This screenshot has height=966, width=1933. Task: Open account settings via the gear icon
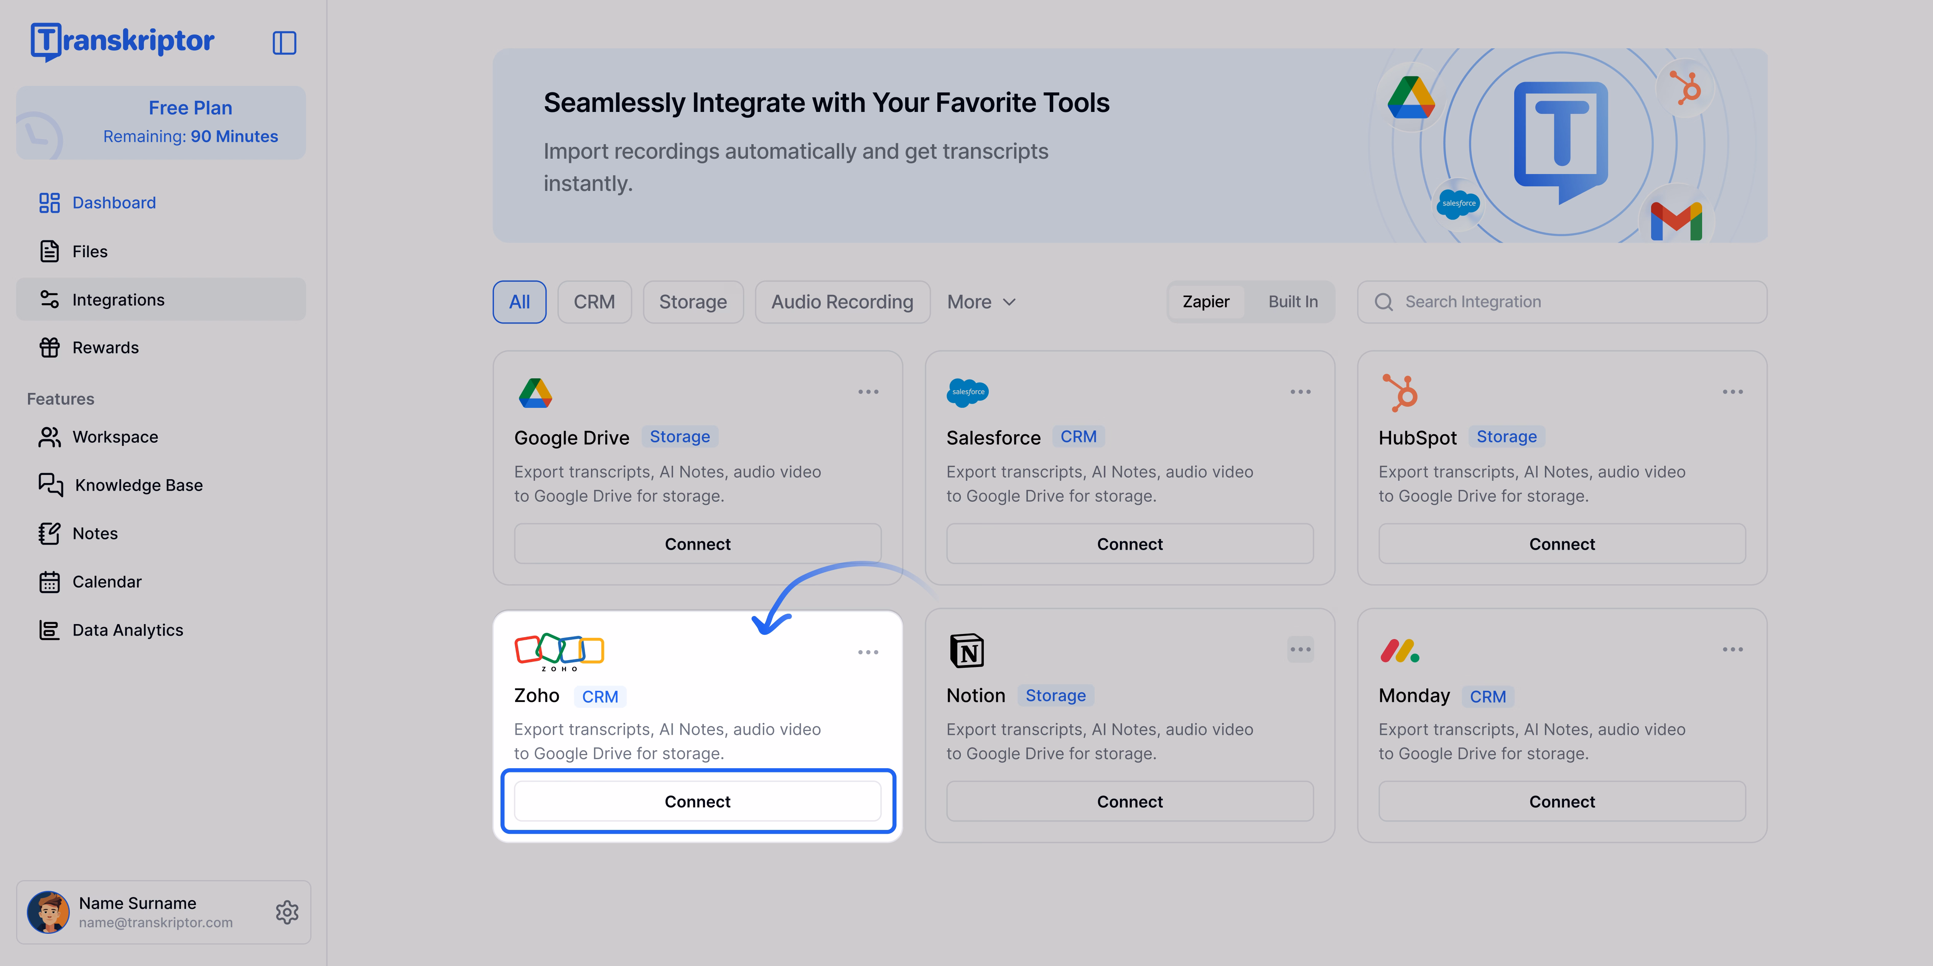point(287,912)
